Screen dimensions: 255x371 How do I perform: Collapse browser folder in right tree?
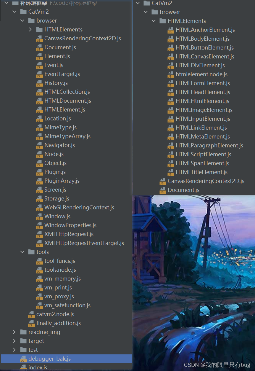[146, 12]
